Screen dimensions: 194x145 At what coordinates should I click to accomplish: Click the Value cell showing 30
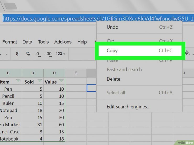54,117
